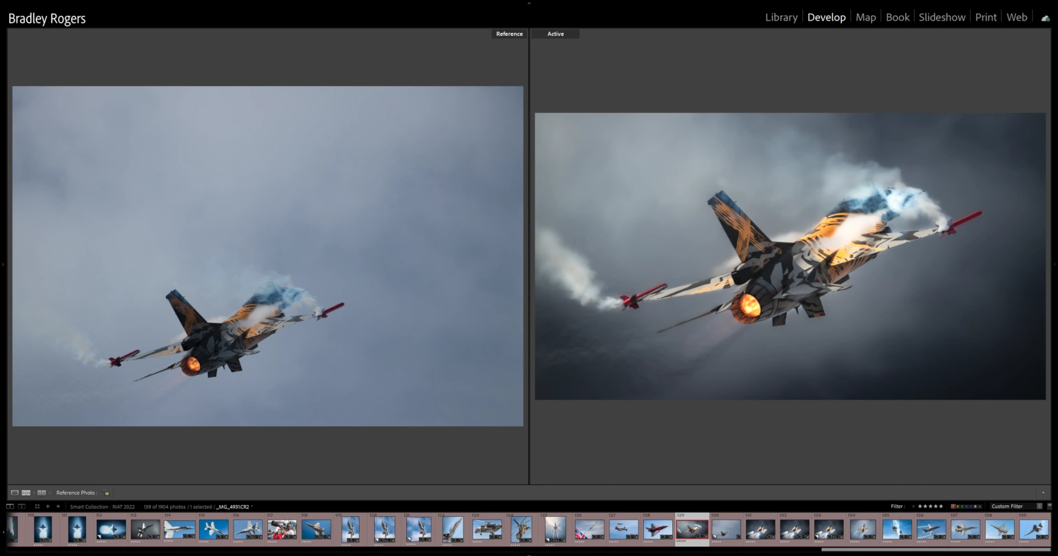The image size is (1058, 556).
Task: Select helicopter thumbnail 123
Action: (x=487, y=529)
